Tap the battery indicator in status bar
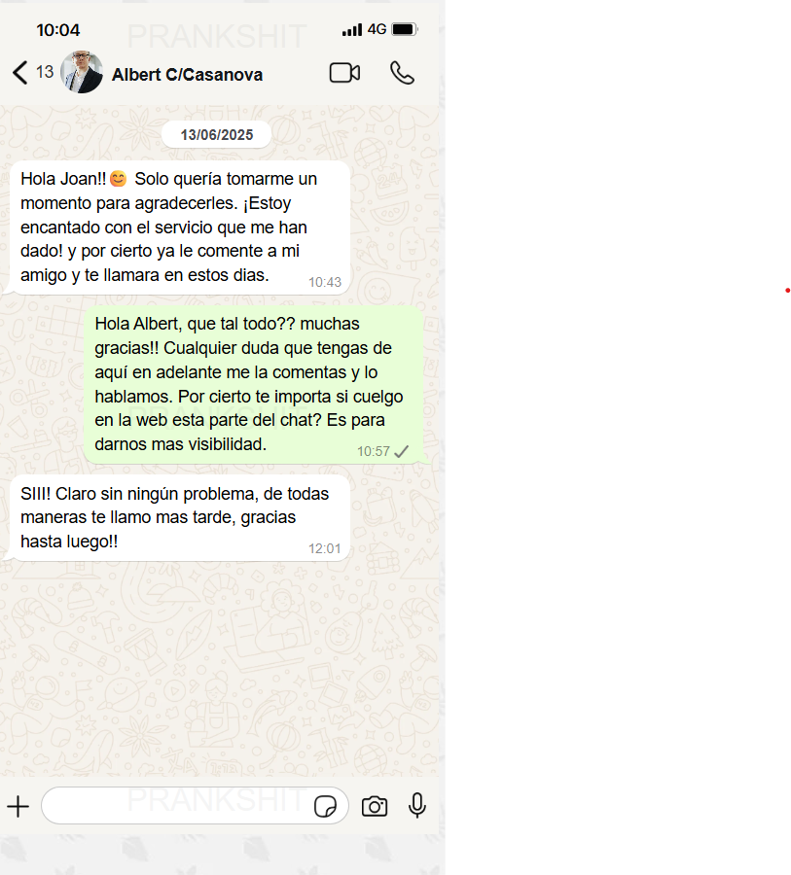 coord(405,29)
